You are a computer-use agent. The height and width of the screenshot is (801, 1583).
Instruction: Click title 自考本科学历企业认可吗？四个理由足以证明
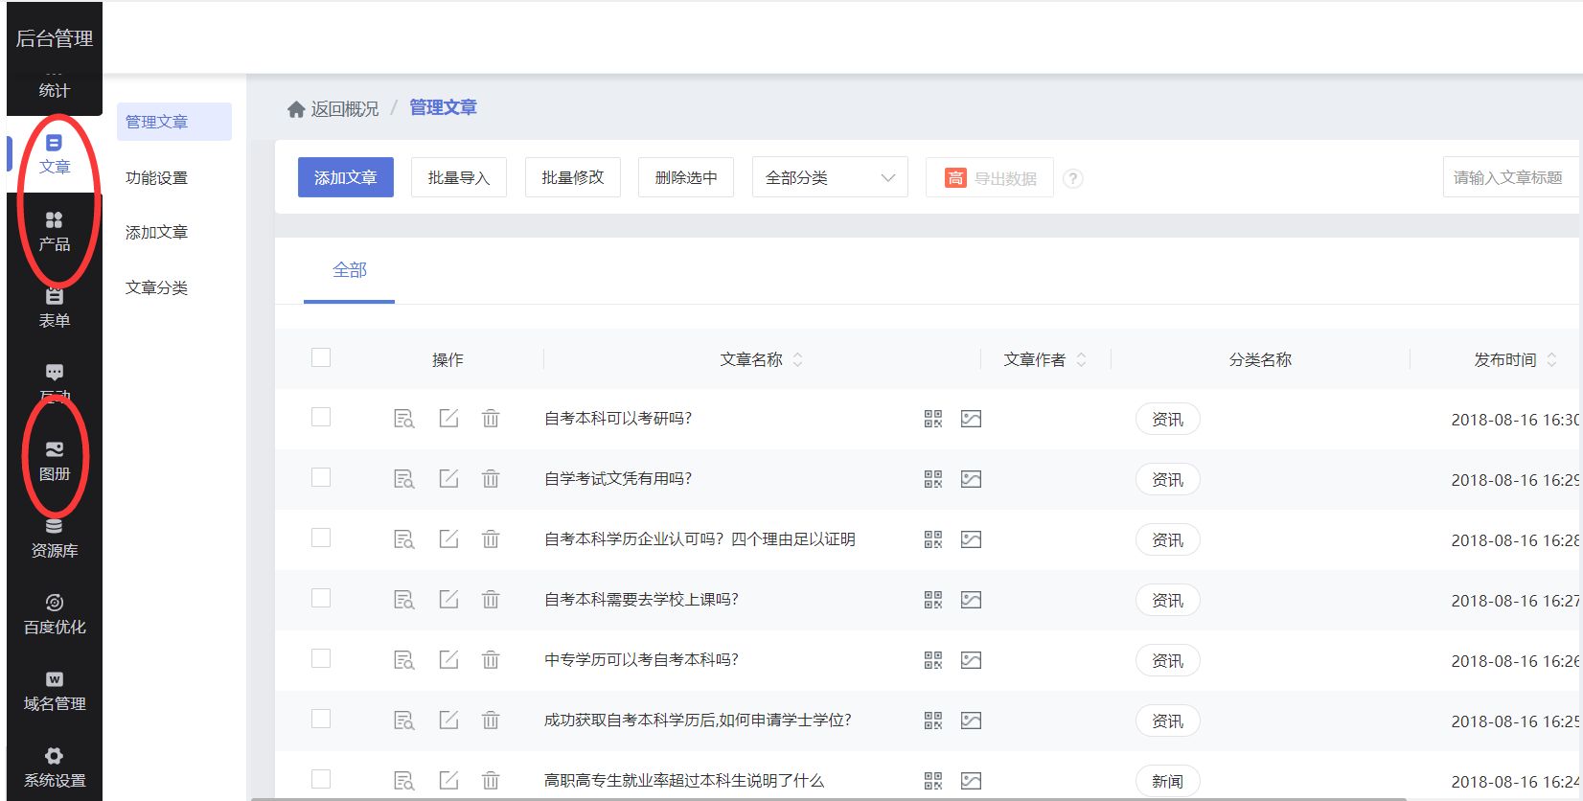pos(700,539)
